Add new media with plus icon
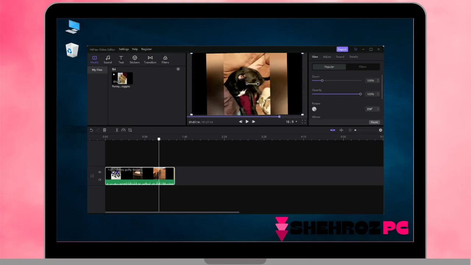The image size is (471, 265). coord(178,69)
